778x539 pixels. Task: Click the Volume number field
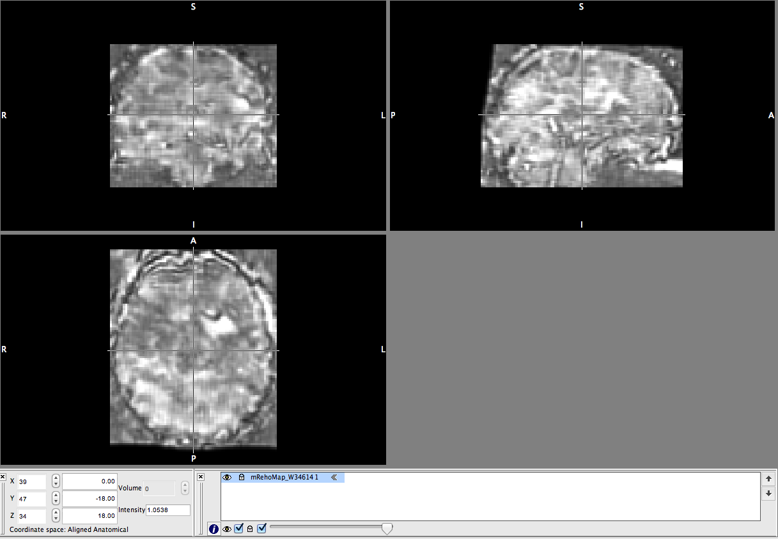click(x=159, y=488)
